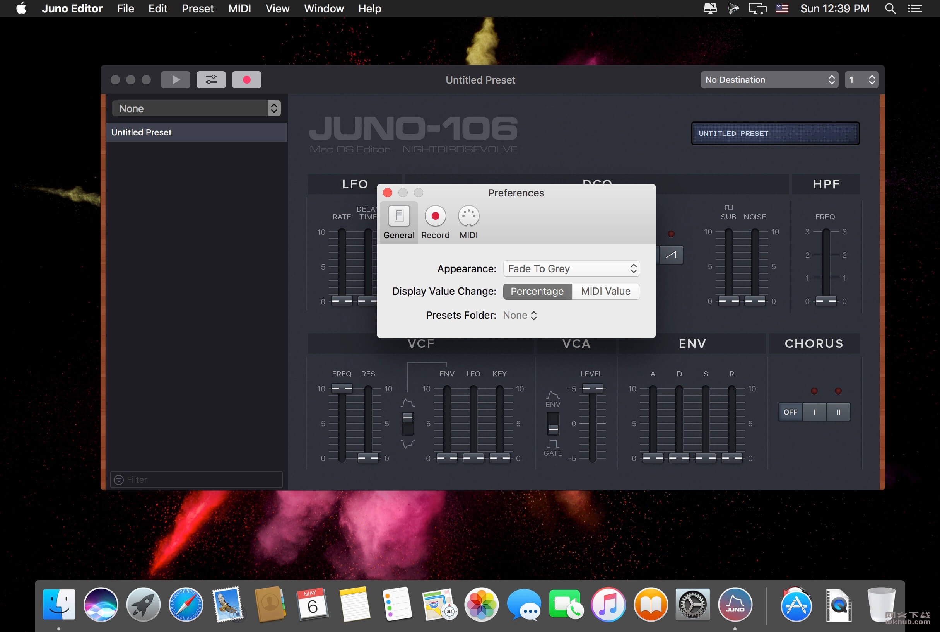This screenshot has width=940, height=632.
Task: Click the UNTITLED PRESET LCD display
Action: point(775,133)
